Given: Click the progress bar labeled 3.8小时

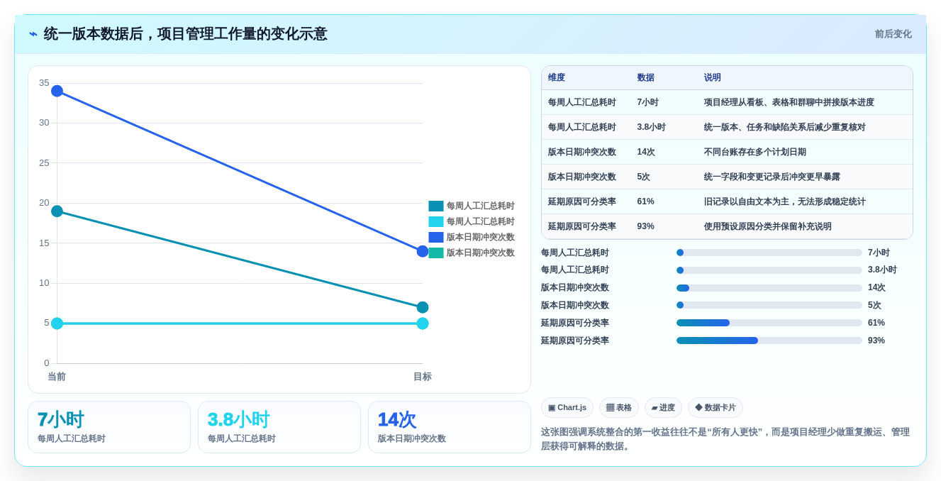Looking at the screenshot, I should 769,270.
